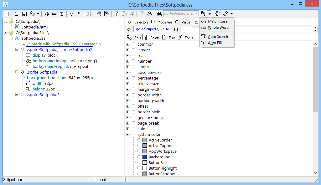
Task: Expand the 'margin-width' set node
Action: [x=127, y=89]
